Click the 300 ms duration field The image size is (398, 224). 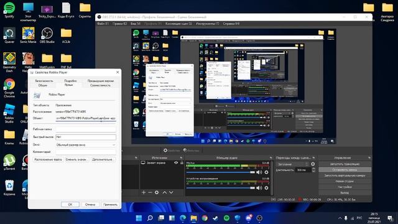[303, 170]
